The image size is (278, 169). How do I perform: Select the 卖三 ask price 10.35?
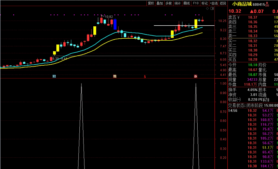click(x=253, y=27)
